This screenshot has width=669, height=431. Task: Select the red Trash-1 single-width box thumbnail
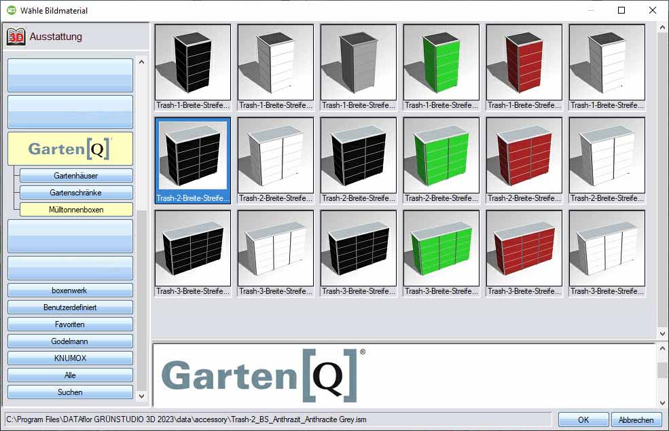(524, 62)
